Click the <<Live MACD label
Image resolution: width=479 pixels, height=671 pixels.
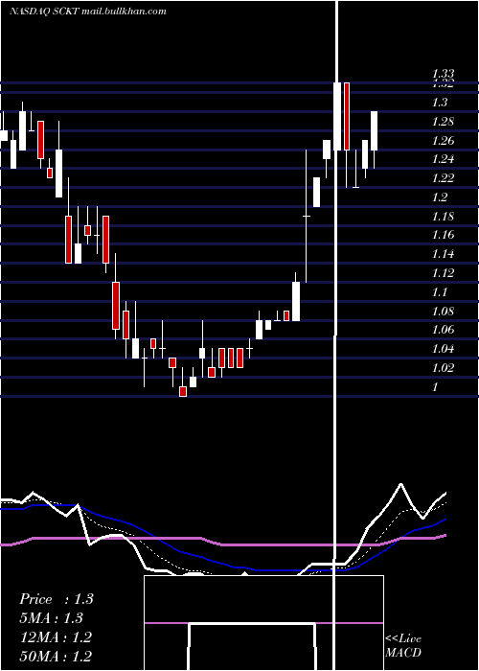pos(403,645)
